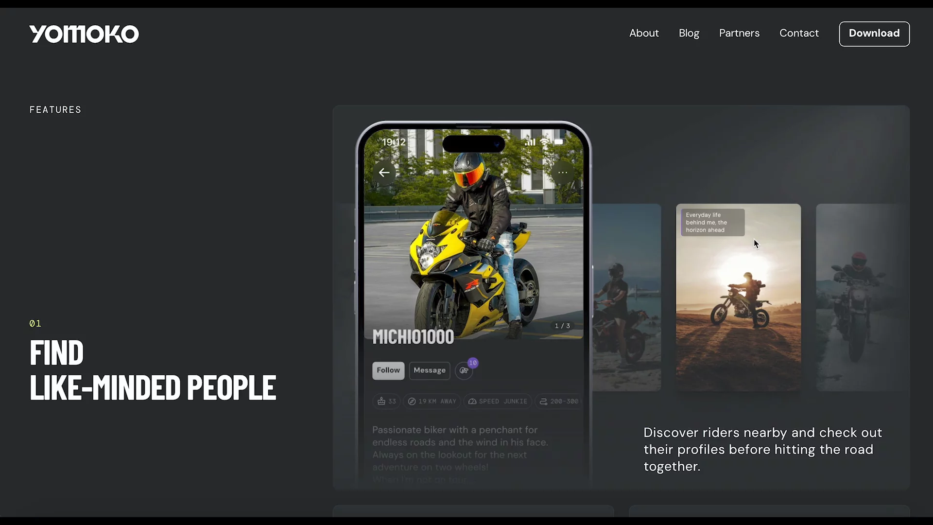Click the 01 feature number
933x525 pixels.
coord(35,323)
